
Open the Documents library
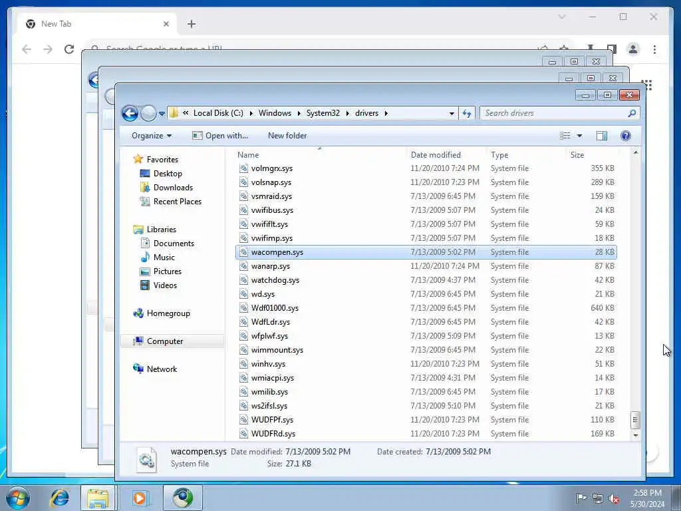pos(174,244)
